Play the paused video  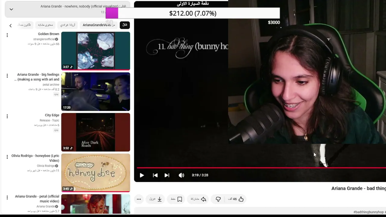pos(142,175)
